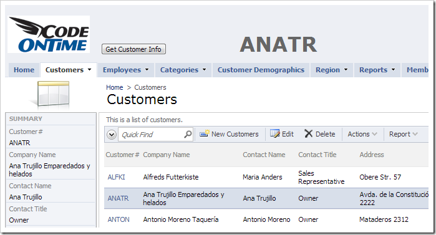The height and width of the screenshot is (235, 436).
Task: Open the Employees tab
Action: [125, 70]
